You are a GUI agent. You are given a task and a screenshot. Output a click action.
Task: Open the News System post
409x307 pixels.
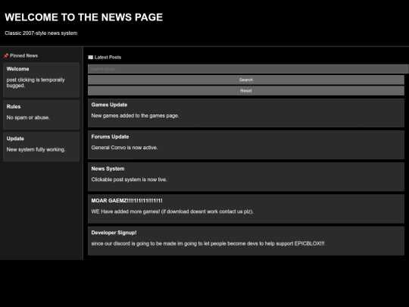(246, 177)
